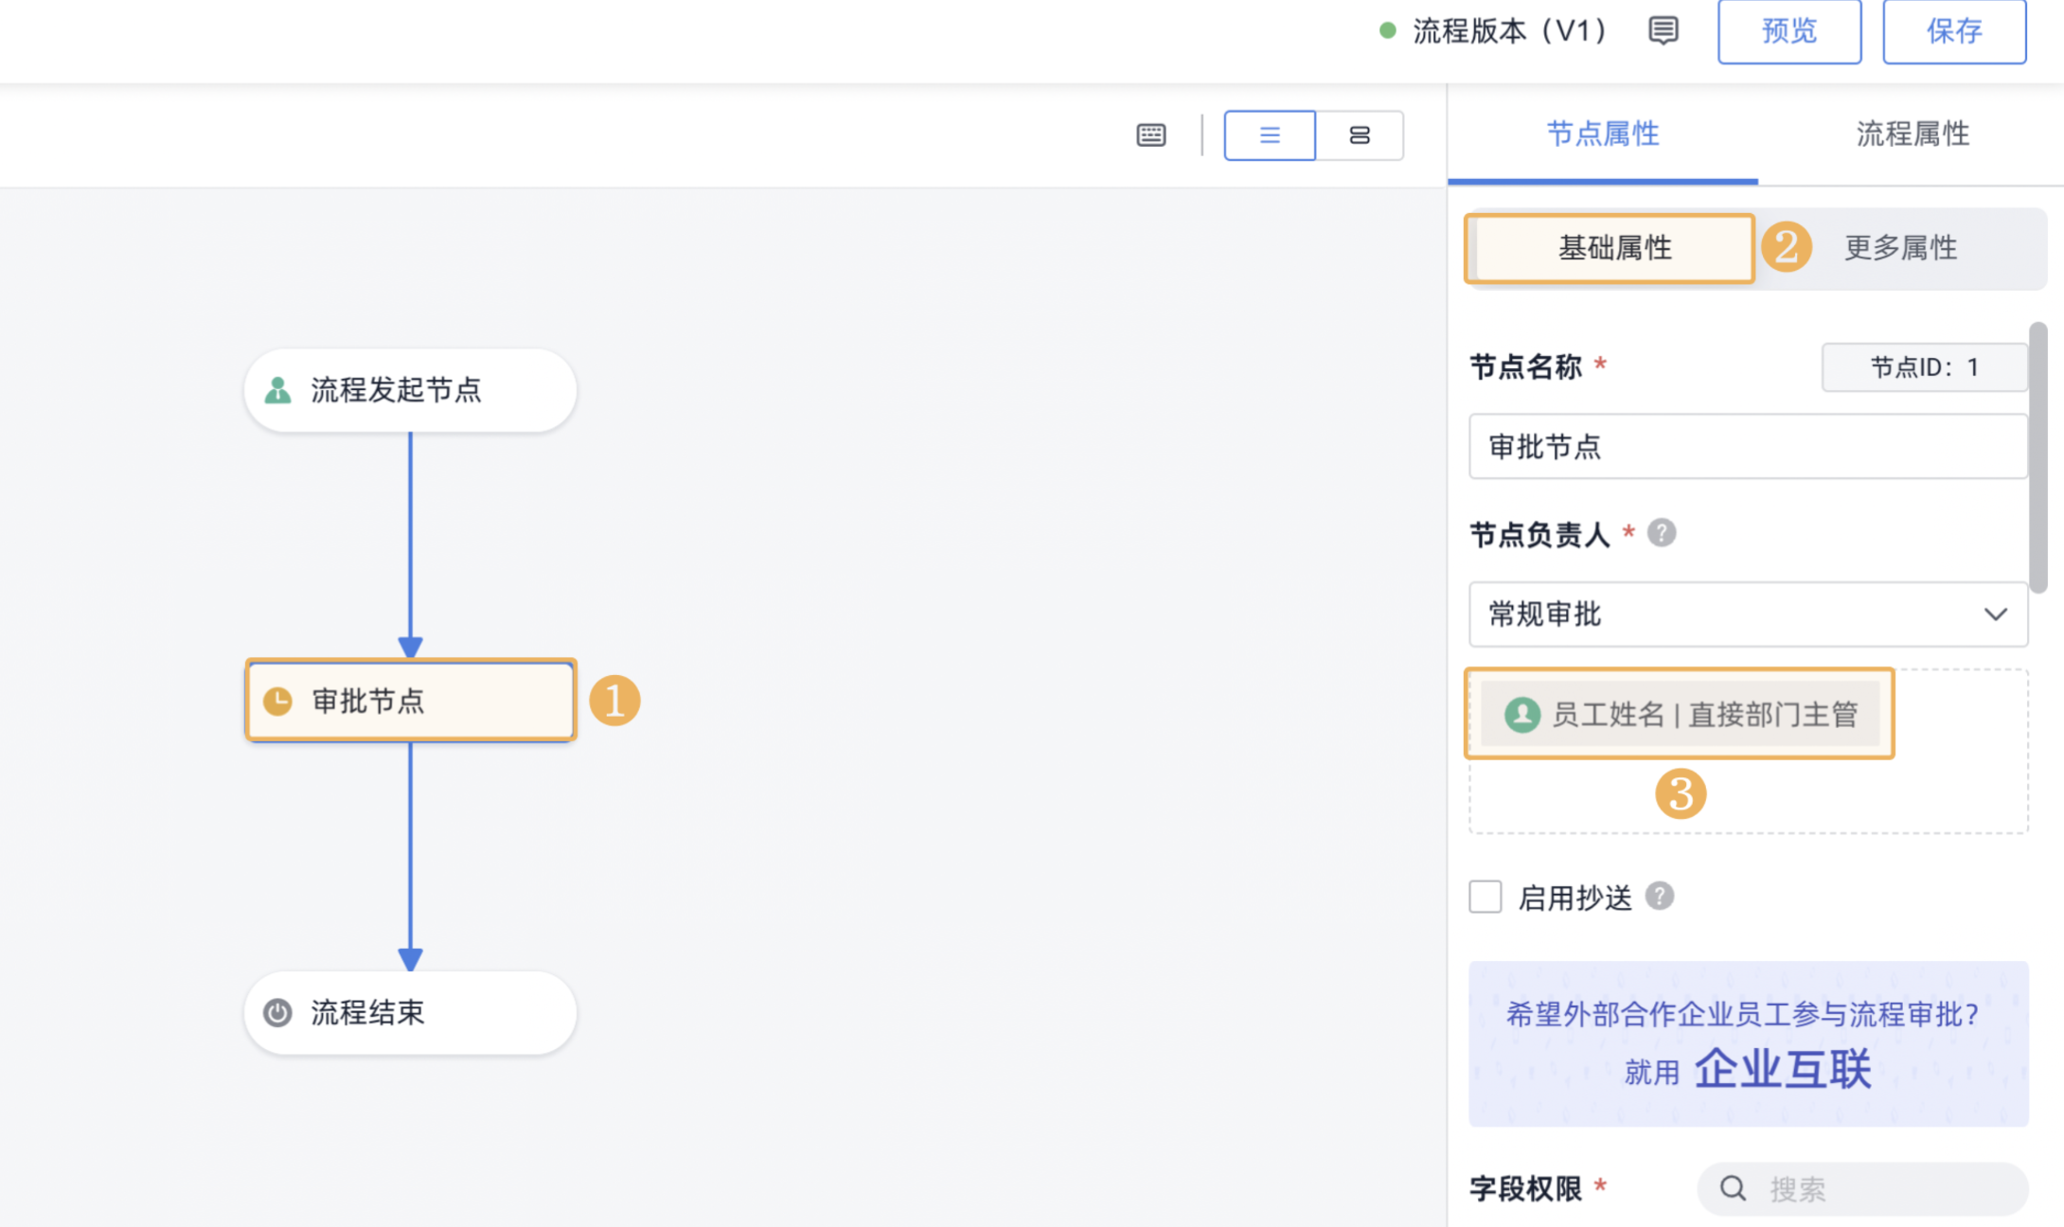Select the 审批节点 flow node
Screen dimensions: 2064x1227
tap(410, 701)
